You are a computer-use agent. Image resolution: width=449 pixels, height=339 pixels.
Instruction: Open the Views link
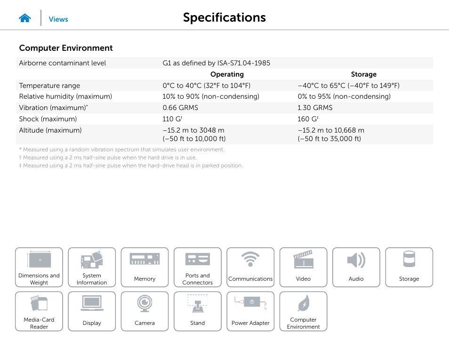coord(58,19)
